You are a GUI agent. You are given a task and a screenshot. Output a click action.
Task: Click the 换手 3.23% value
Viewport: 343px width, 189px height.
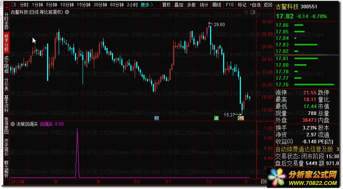[309, 128]
